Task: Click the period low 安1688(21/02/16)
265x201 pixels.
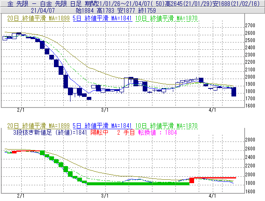Action: [236, 3]
